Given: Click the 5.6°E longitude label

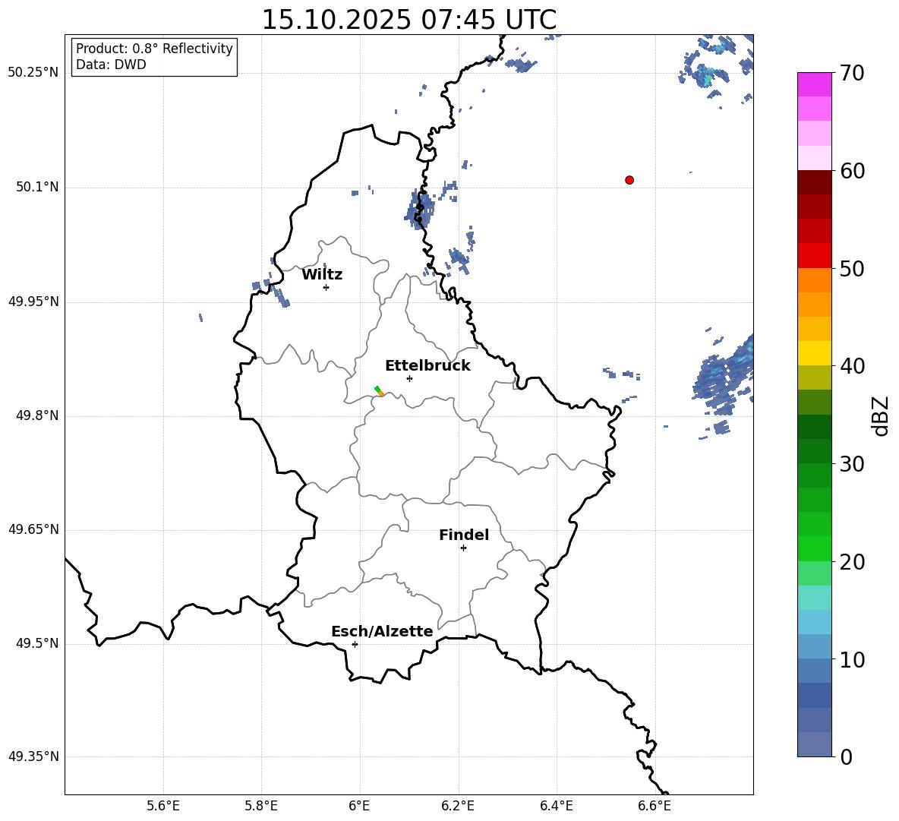Looking at the screenshot, I should pos(163,806).
